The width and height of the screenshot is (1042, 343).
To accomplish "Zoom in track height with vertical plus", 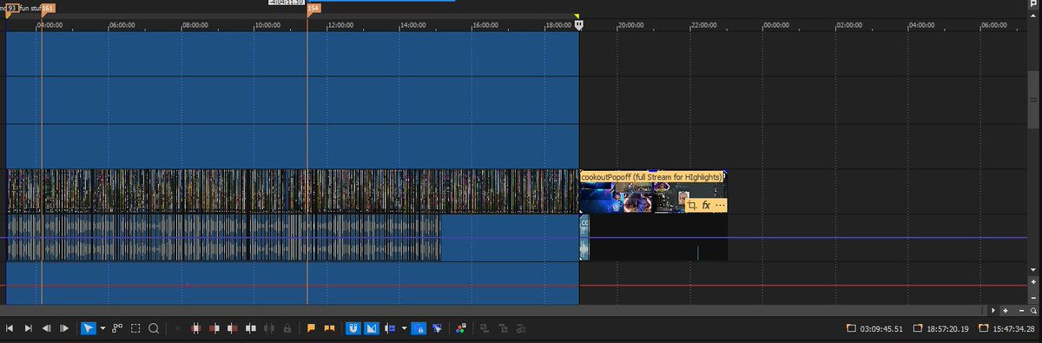I will point(1033,282).
